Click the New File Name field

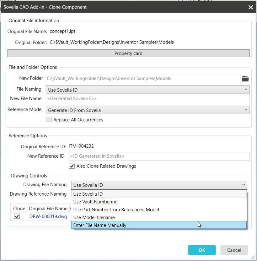point(148,99)
